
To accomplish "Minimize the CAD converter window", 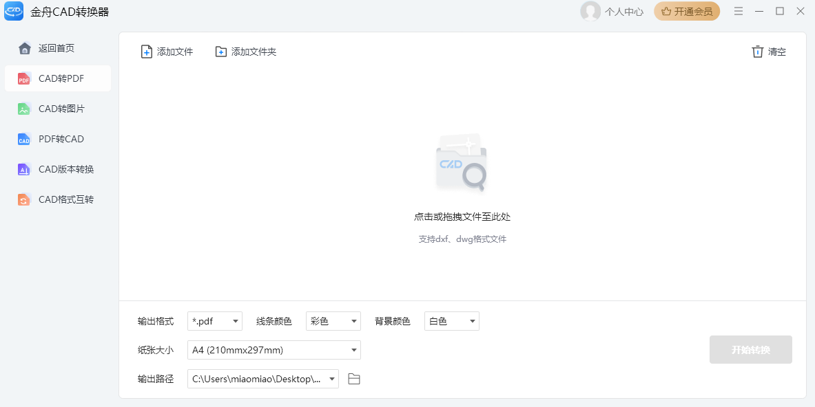I will (759, 12).
